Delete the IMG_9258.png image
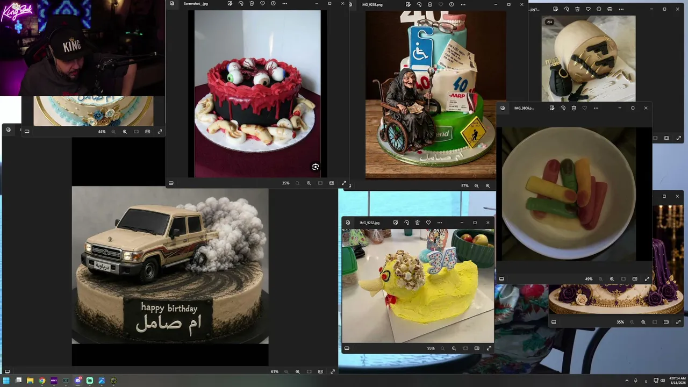This screenshot has width=688, height=387. click(429, 5)
